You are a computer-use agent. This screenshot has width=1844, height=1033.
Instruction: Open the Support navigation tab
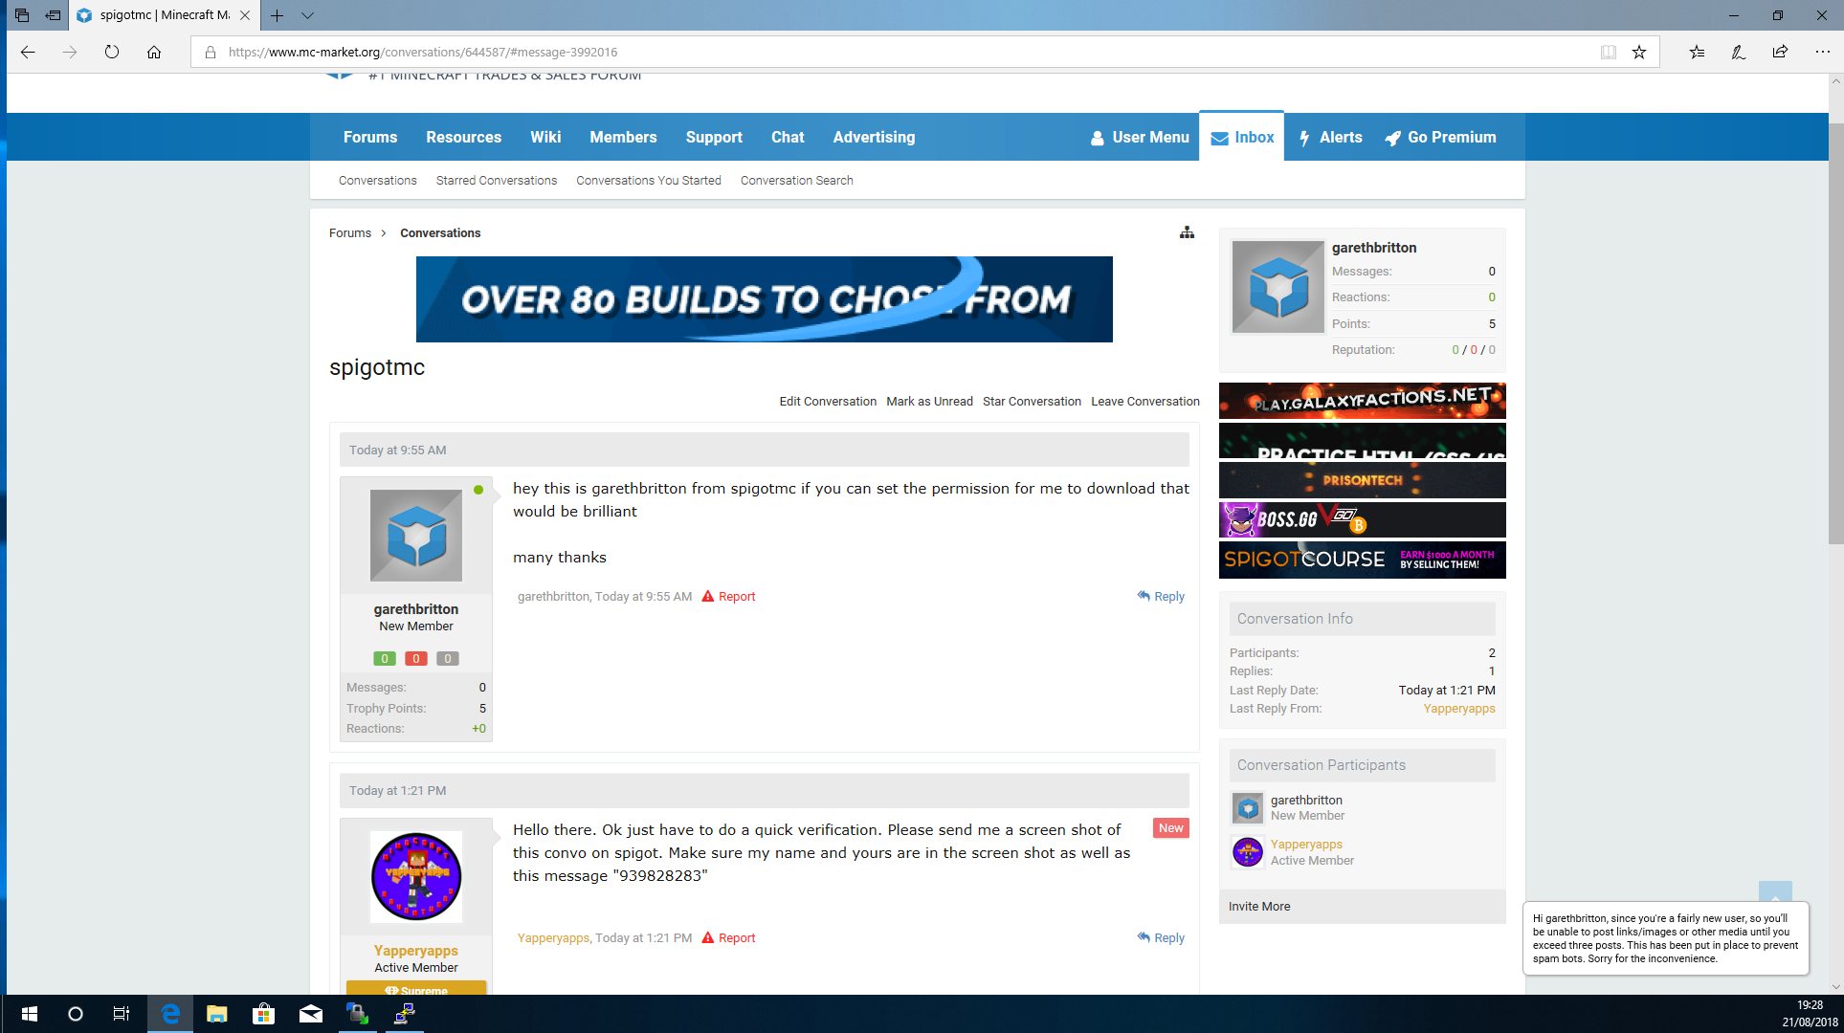pyautogui.click(x=714, y=137)
